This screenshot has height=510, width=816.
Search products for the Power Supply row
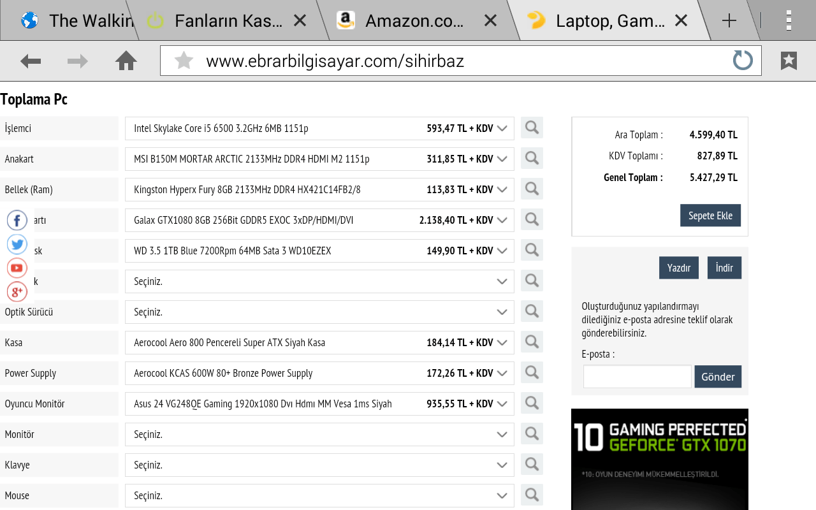click(x=532, y=372)
